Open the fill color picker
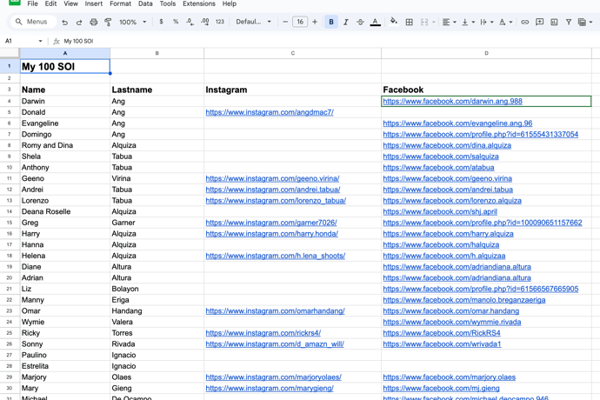This screenshot has width=600, height=400. click(393, 22)
